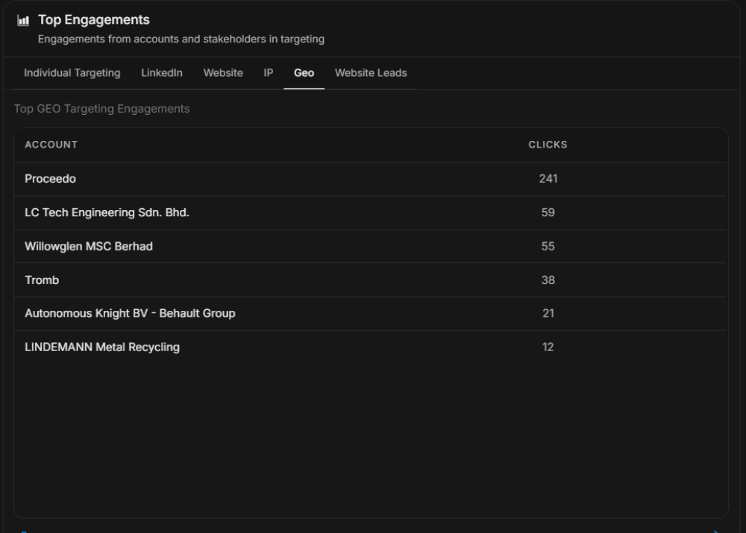Click the ACCOUNT column header
The width and height of the screenshot is (746, 533).
51,145
